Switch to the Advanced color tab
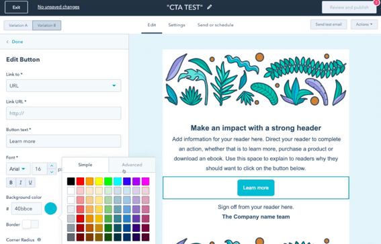This screenshot has width=381, height=244. [x=132, y=165]
